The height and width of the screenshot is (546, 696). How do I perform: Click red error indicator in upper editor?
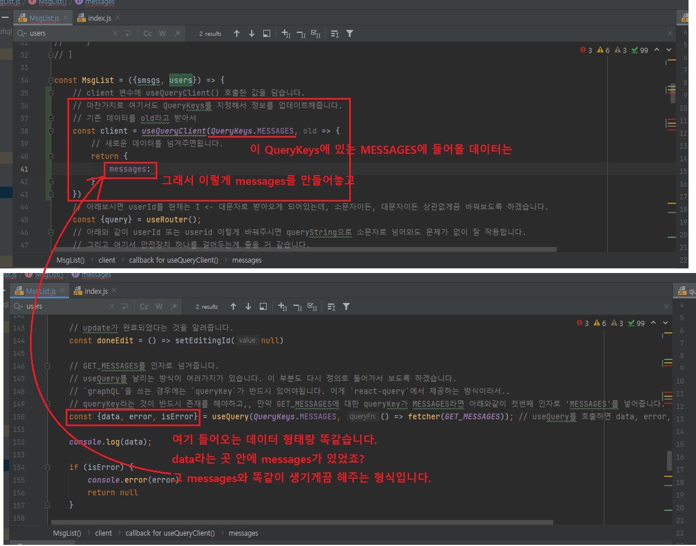[586, 50]
